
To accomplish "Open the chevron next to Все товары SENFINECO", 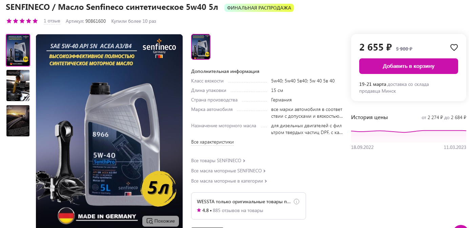I will click(x=244, y=161).
